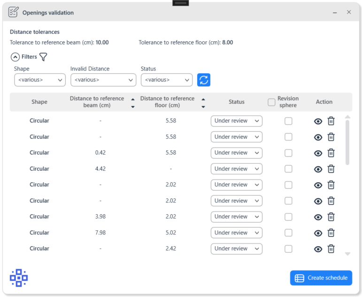Open the Invalid Distance filter dropdown
Screen dimensions: 362x297
[x=103, y=80]
